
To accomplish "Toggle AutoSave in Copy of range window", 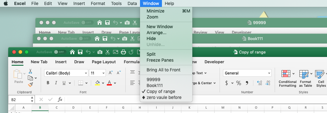I will click(60, 52).
